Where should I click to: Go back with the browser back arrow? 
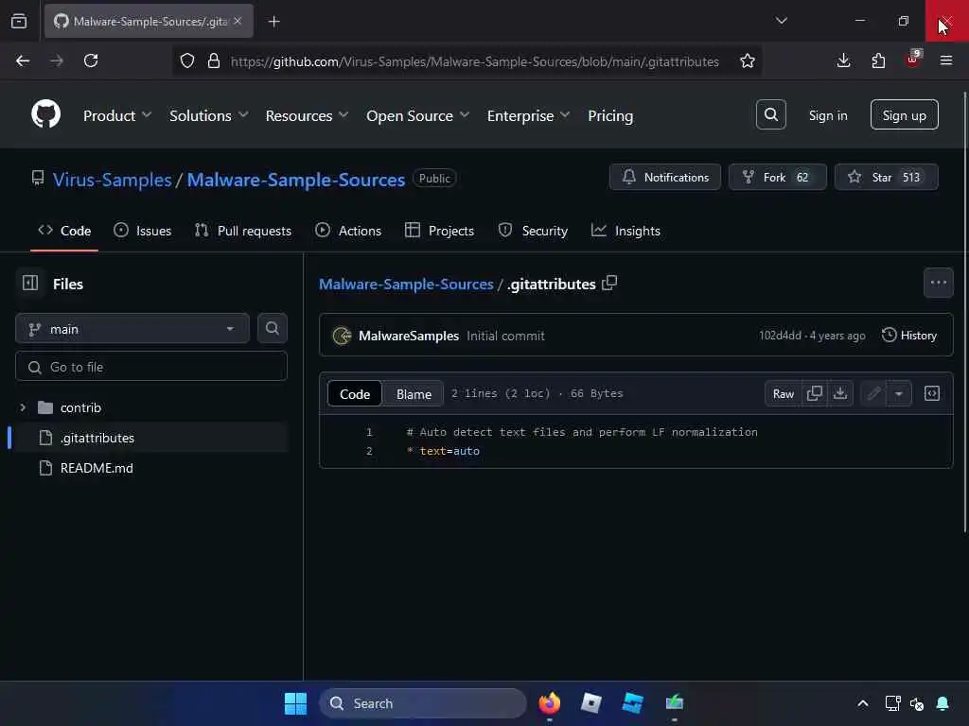click(23, 60)
